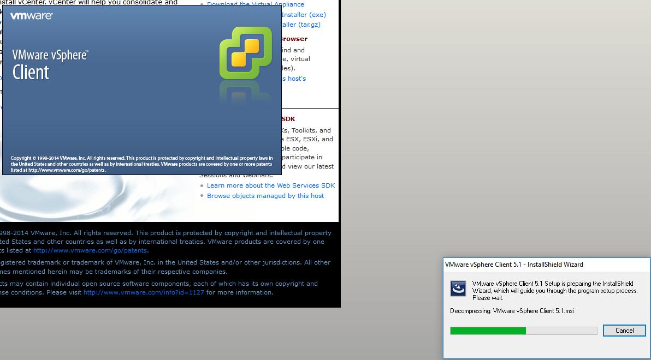The height and width of the screenshot is (360, 651).
Task: Click the VMware vSphere Client splash title
Action: tap(50, 65)
